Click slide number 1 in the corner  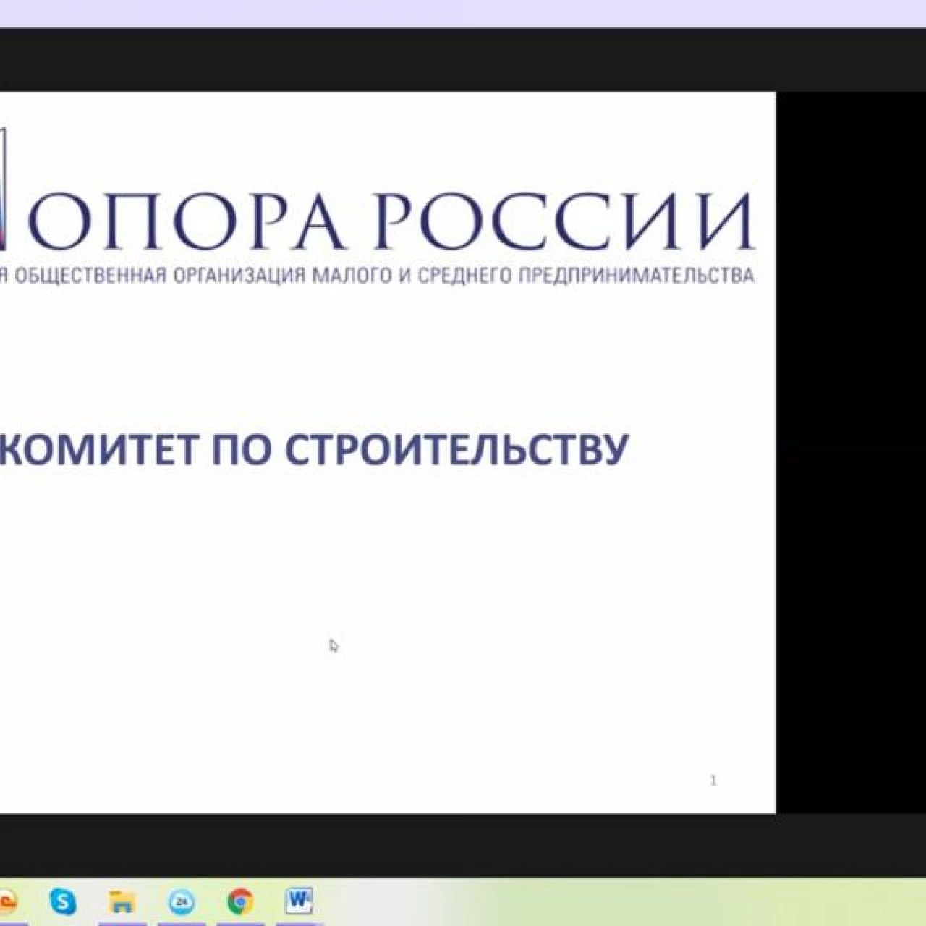tap(713, 780)
